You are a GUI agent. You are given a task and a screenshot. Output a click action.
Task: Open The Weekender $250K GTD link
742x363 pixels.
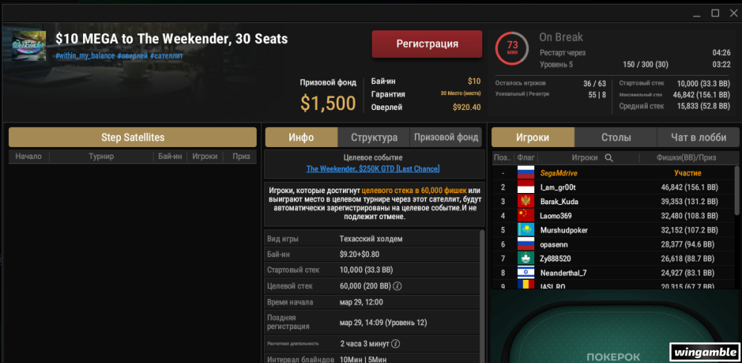[x=373, y=169]
